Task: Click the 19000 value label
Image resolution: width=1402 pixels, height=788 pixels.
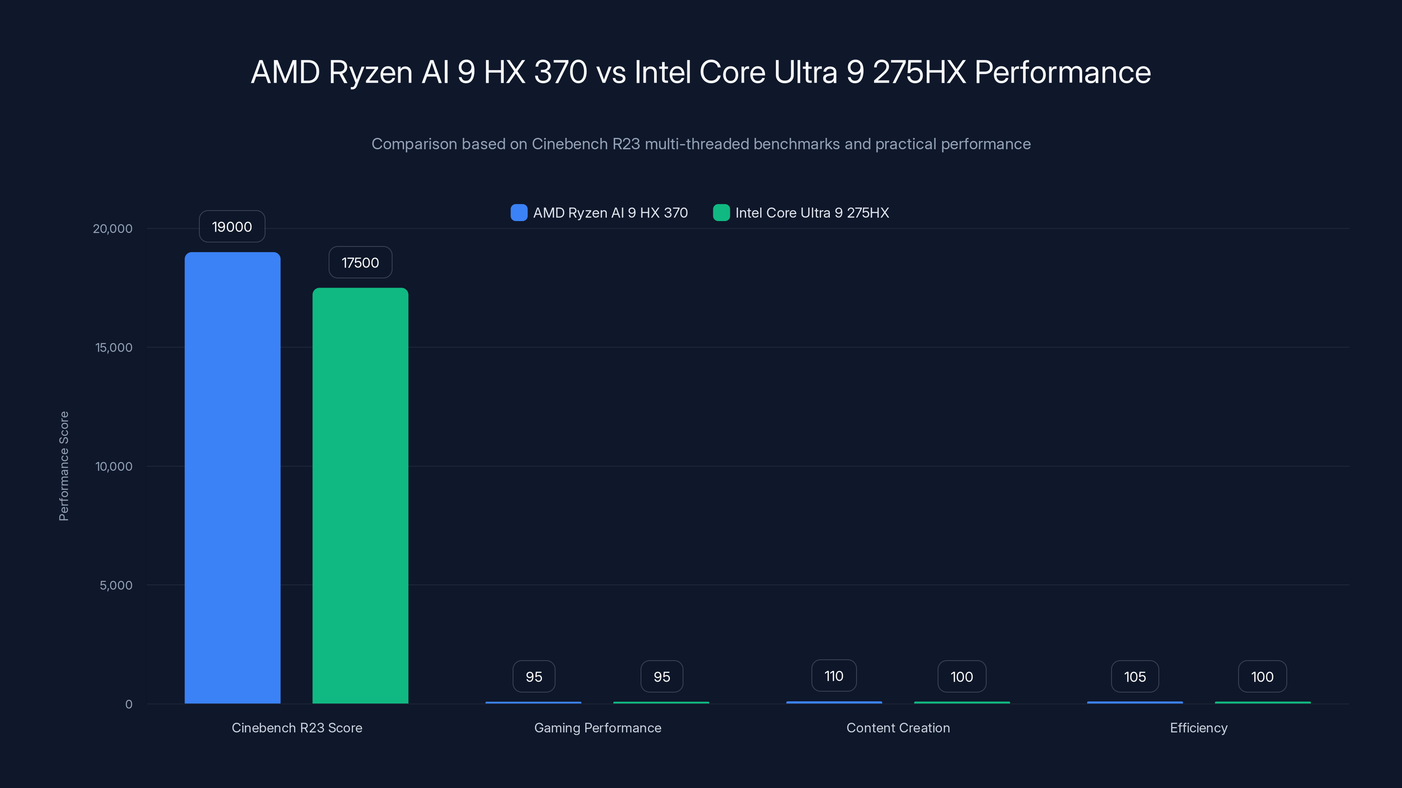Action: pos(231,226)
